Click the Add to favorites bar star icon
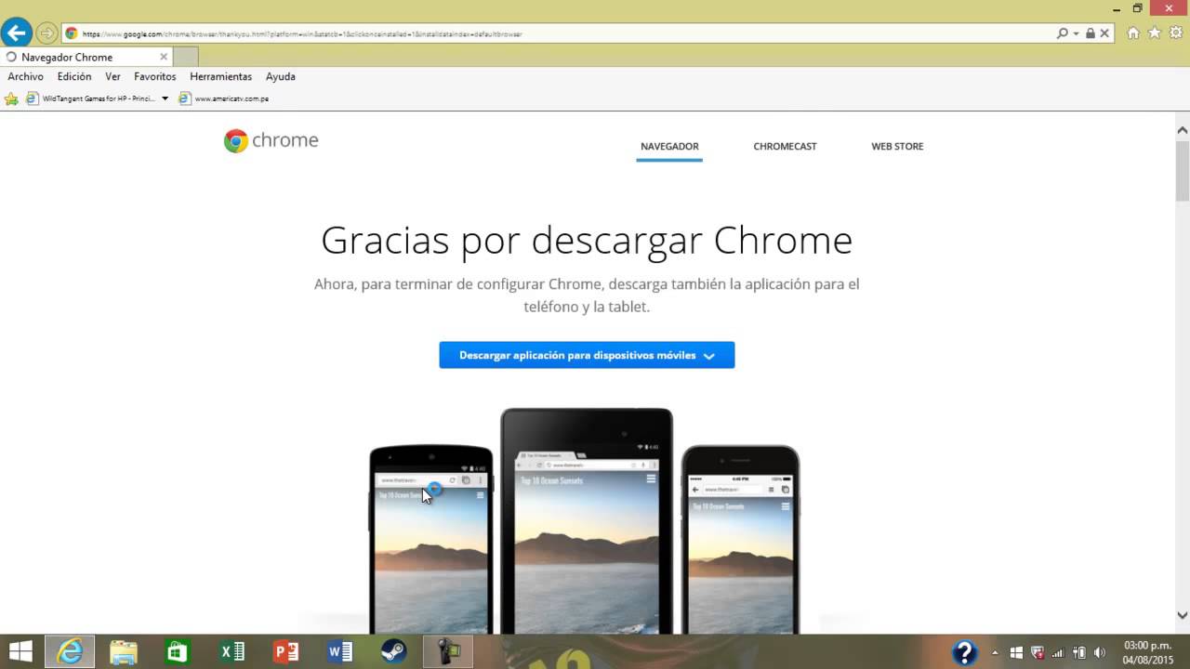 pos(11,98)
